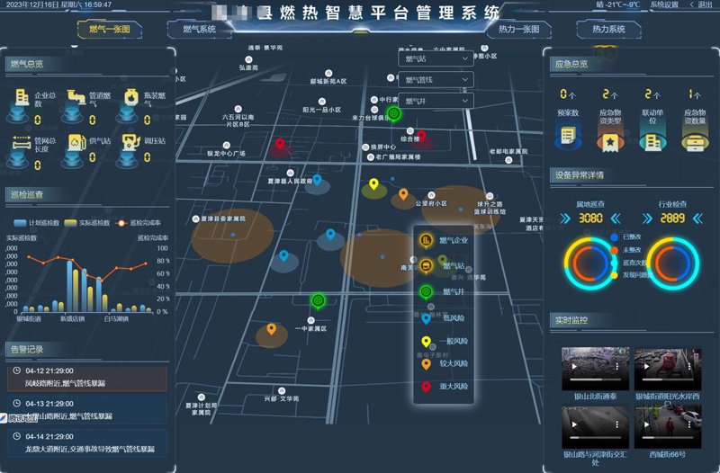Click the 应急物资数量 icon
The image size is (720, 473).
[x=695, y=142]
